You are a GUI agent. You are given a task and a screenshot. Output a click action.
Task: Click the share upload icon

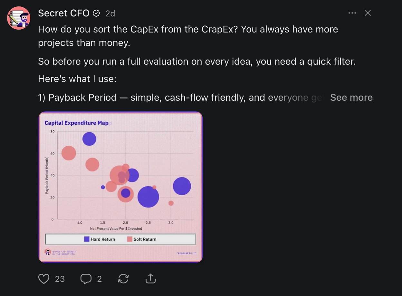tap(150, 279)
